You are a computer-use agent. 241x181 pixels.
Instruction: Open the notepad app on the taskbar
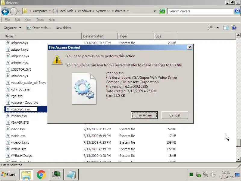[x=71, y=175]
